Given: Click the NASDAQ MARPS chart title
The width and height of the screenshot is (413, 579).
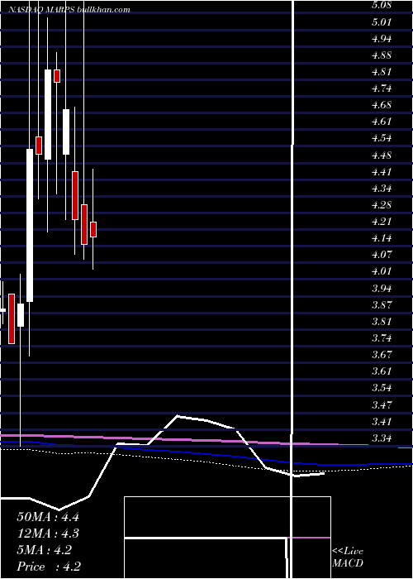Looking at the screenshot, I should 69,10.
